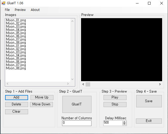Select the second Moon_06.png entry

click(16, 62)
